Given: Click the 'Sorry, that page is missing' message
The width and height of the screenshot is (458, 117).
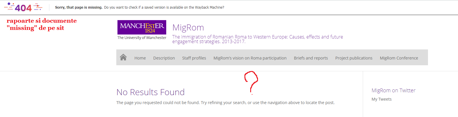Looking at the screenshot, I should point(78,7).
